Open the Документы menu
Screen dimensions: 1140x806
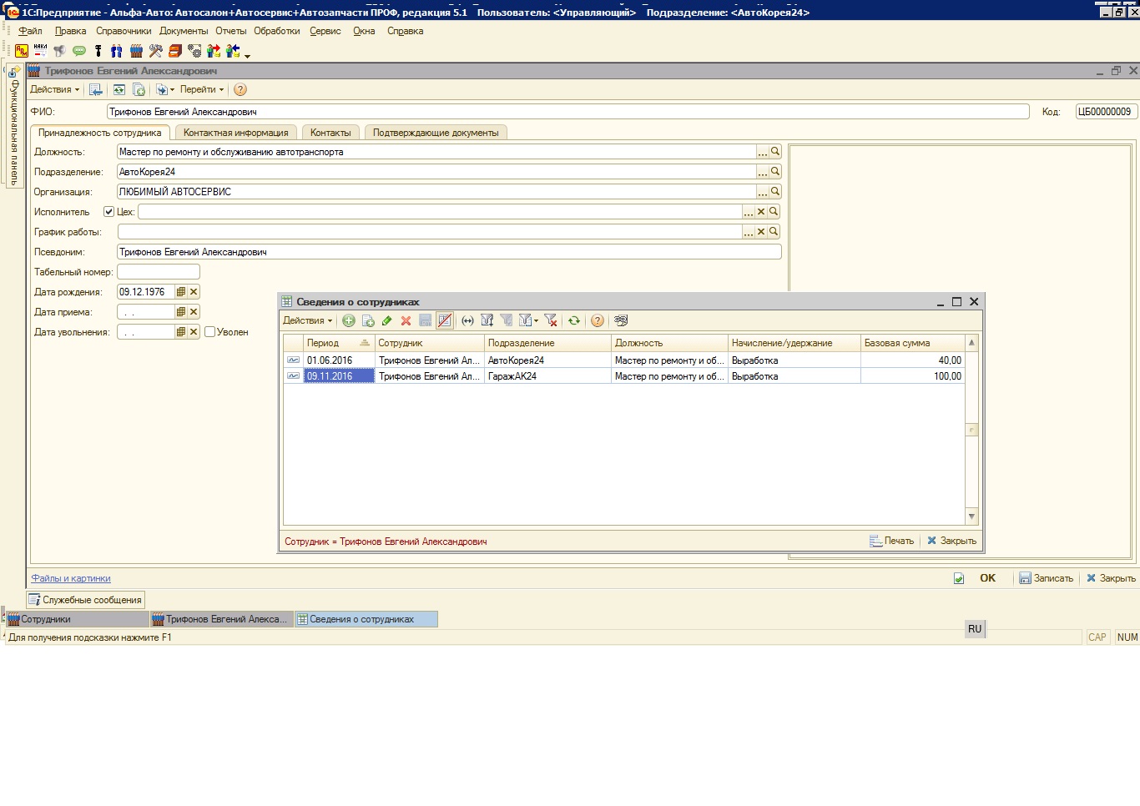pyautogui.click(x=184, y=31)
